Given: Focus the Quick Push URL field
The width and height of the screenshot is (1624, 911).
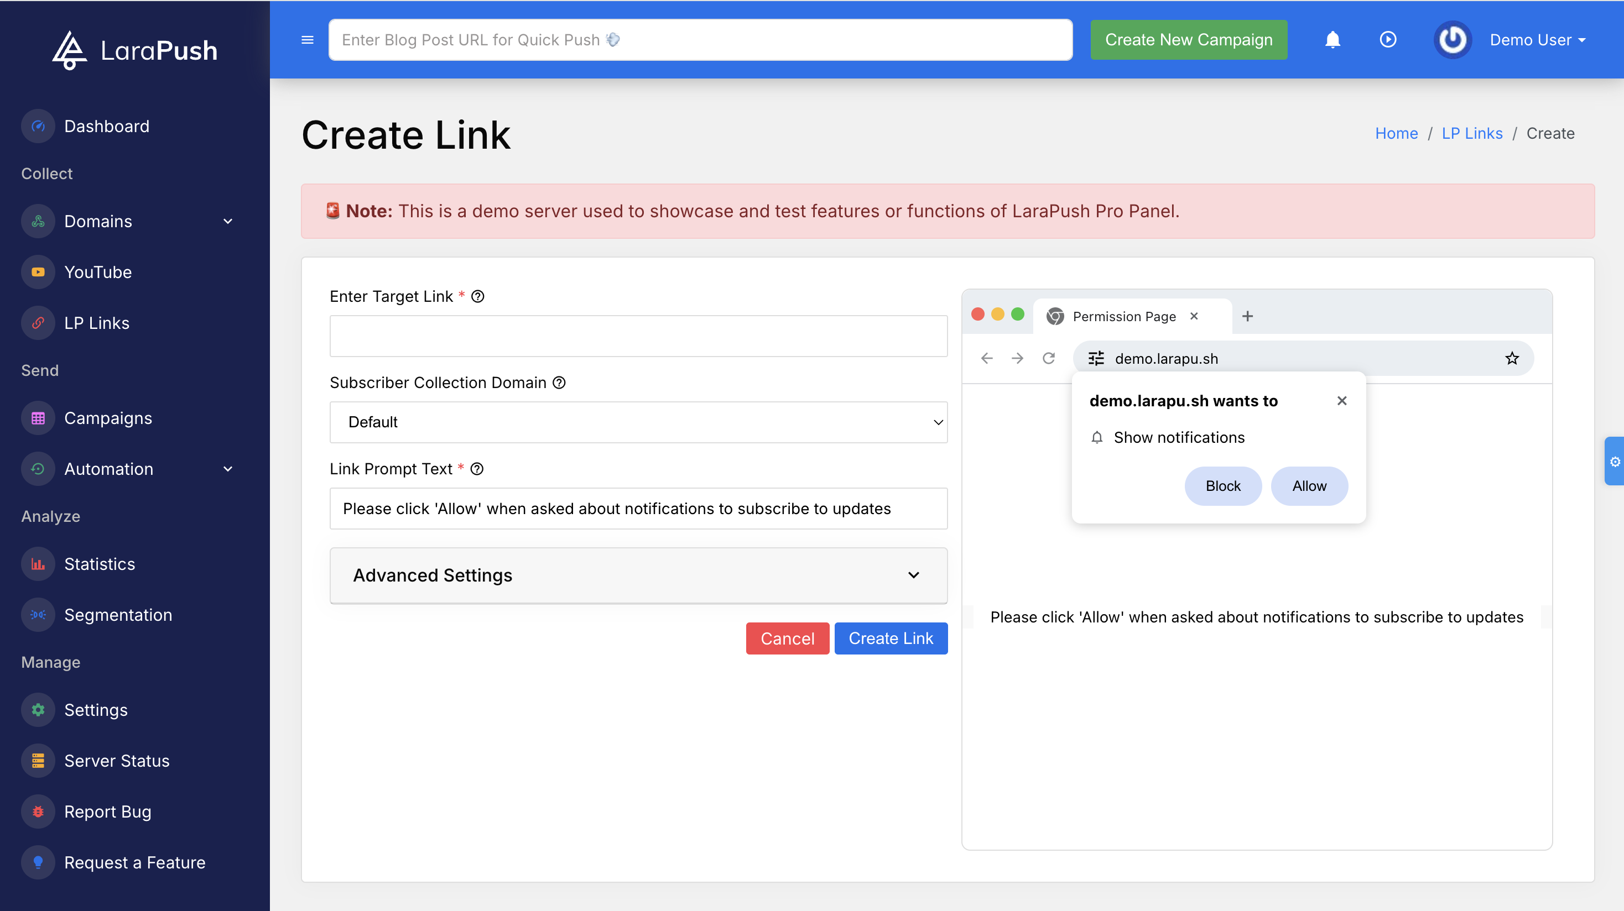Looking at the screenshot, I should click(700, 40).
